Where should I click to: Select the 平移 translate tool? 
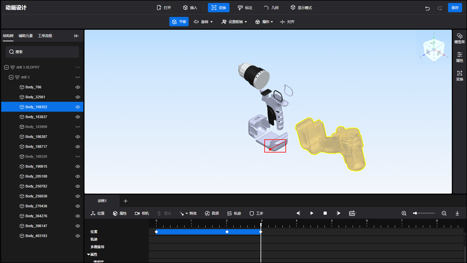pyautogui.click(x=179, y=22)
